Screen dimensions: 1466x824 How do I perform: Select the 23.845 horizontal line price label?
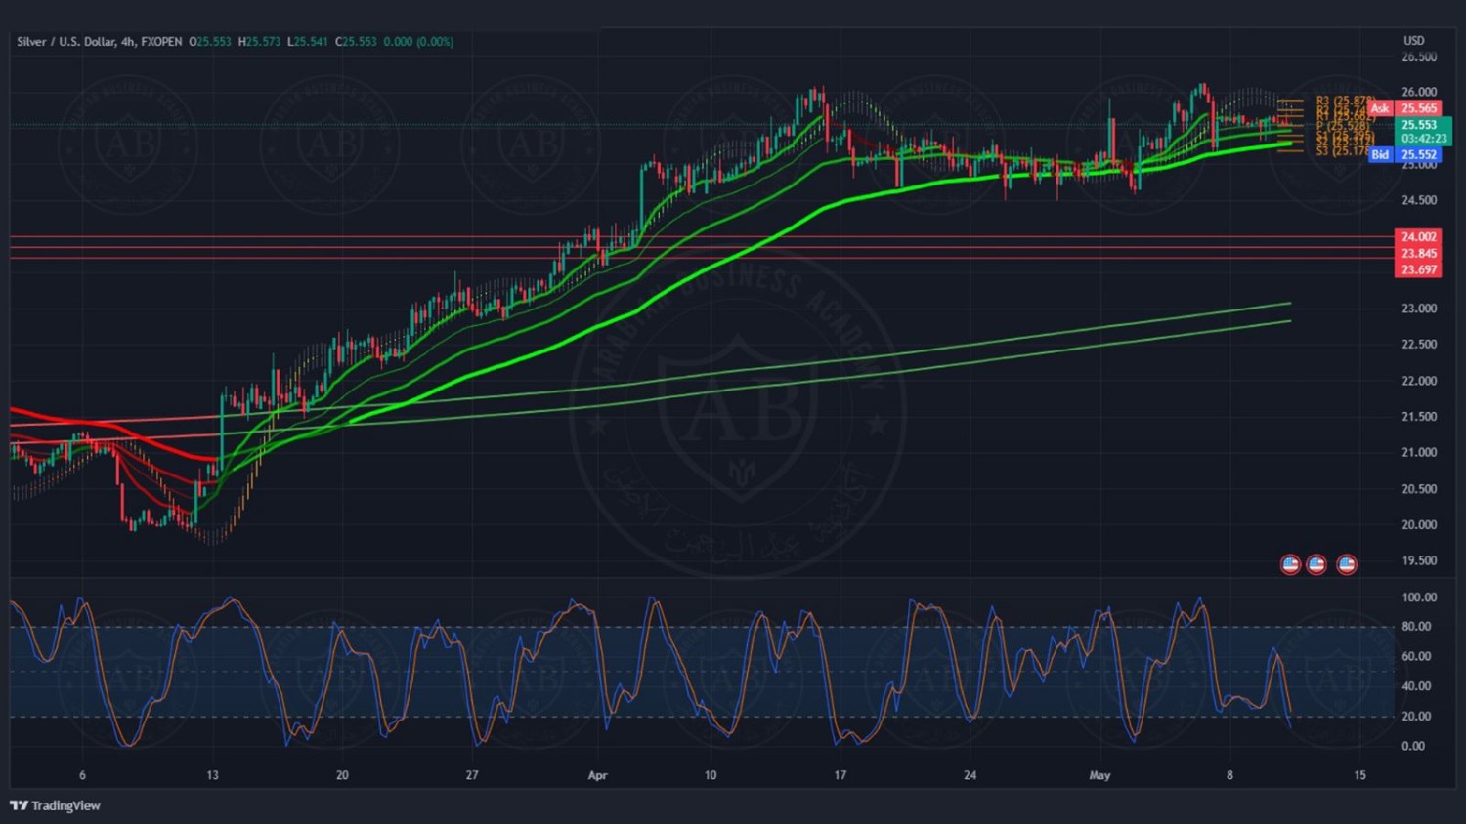point(1418,254)
